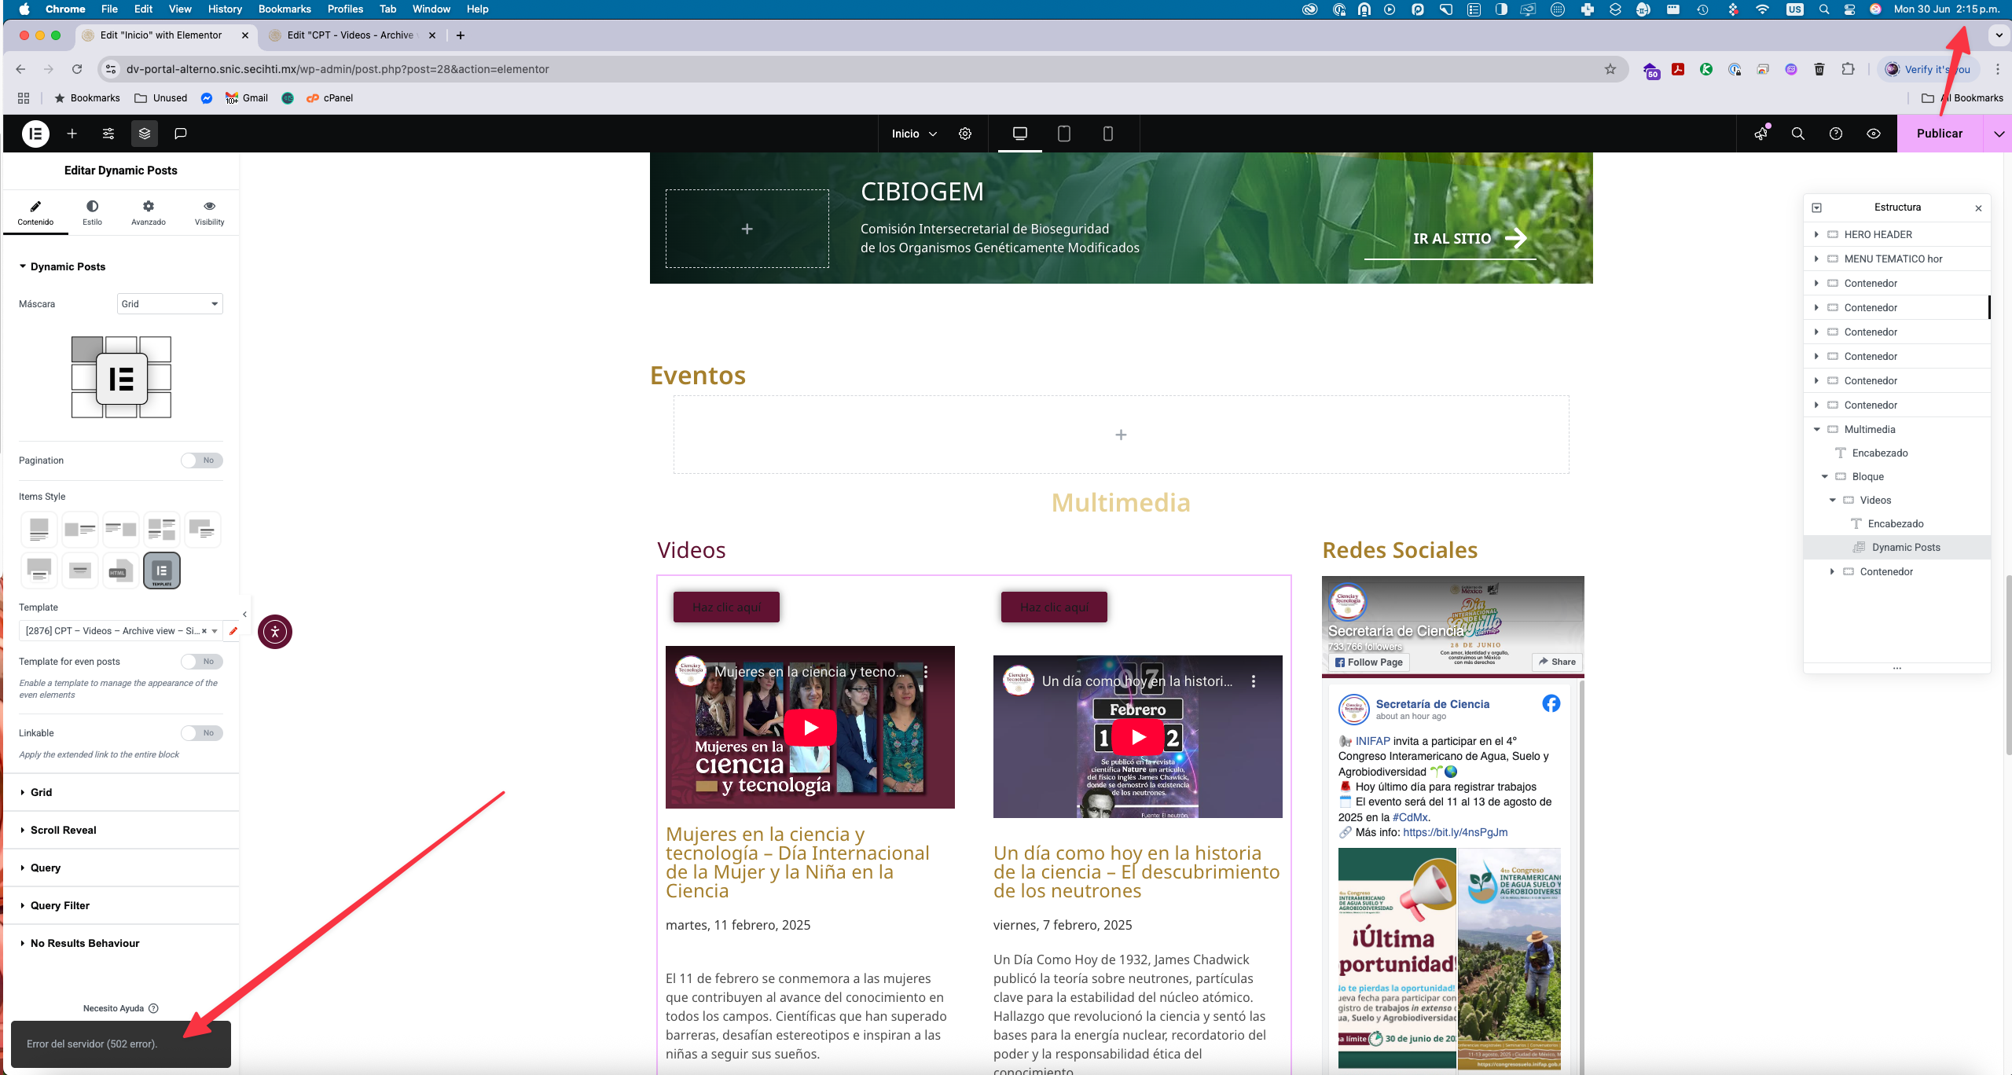2012x1075 pixels.
Task: Select Dynamic Posts in Estructura tree
Action: (x=1905, y=548)
